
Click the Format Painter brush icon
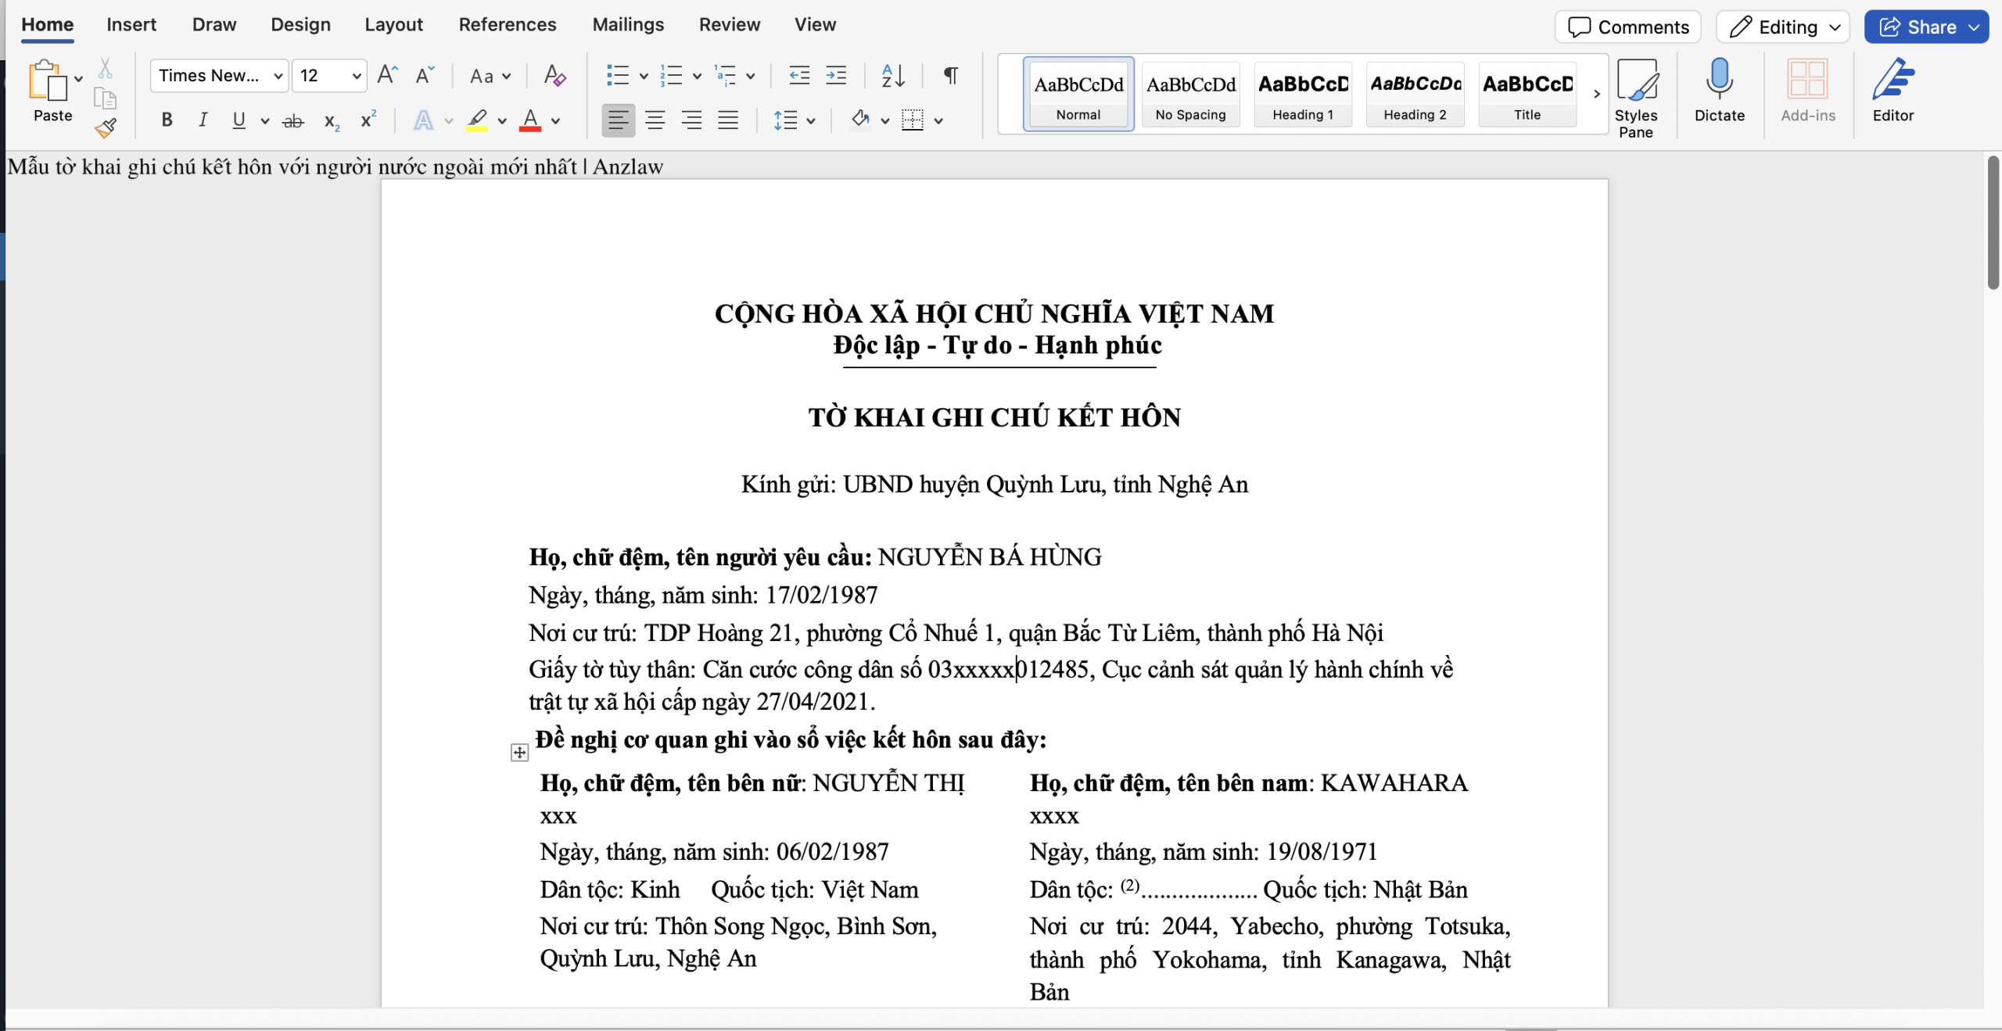pos(106,127)
